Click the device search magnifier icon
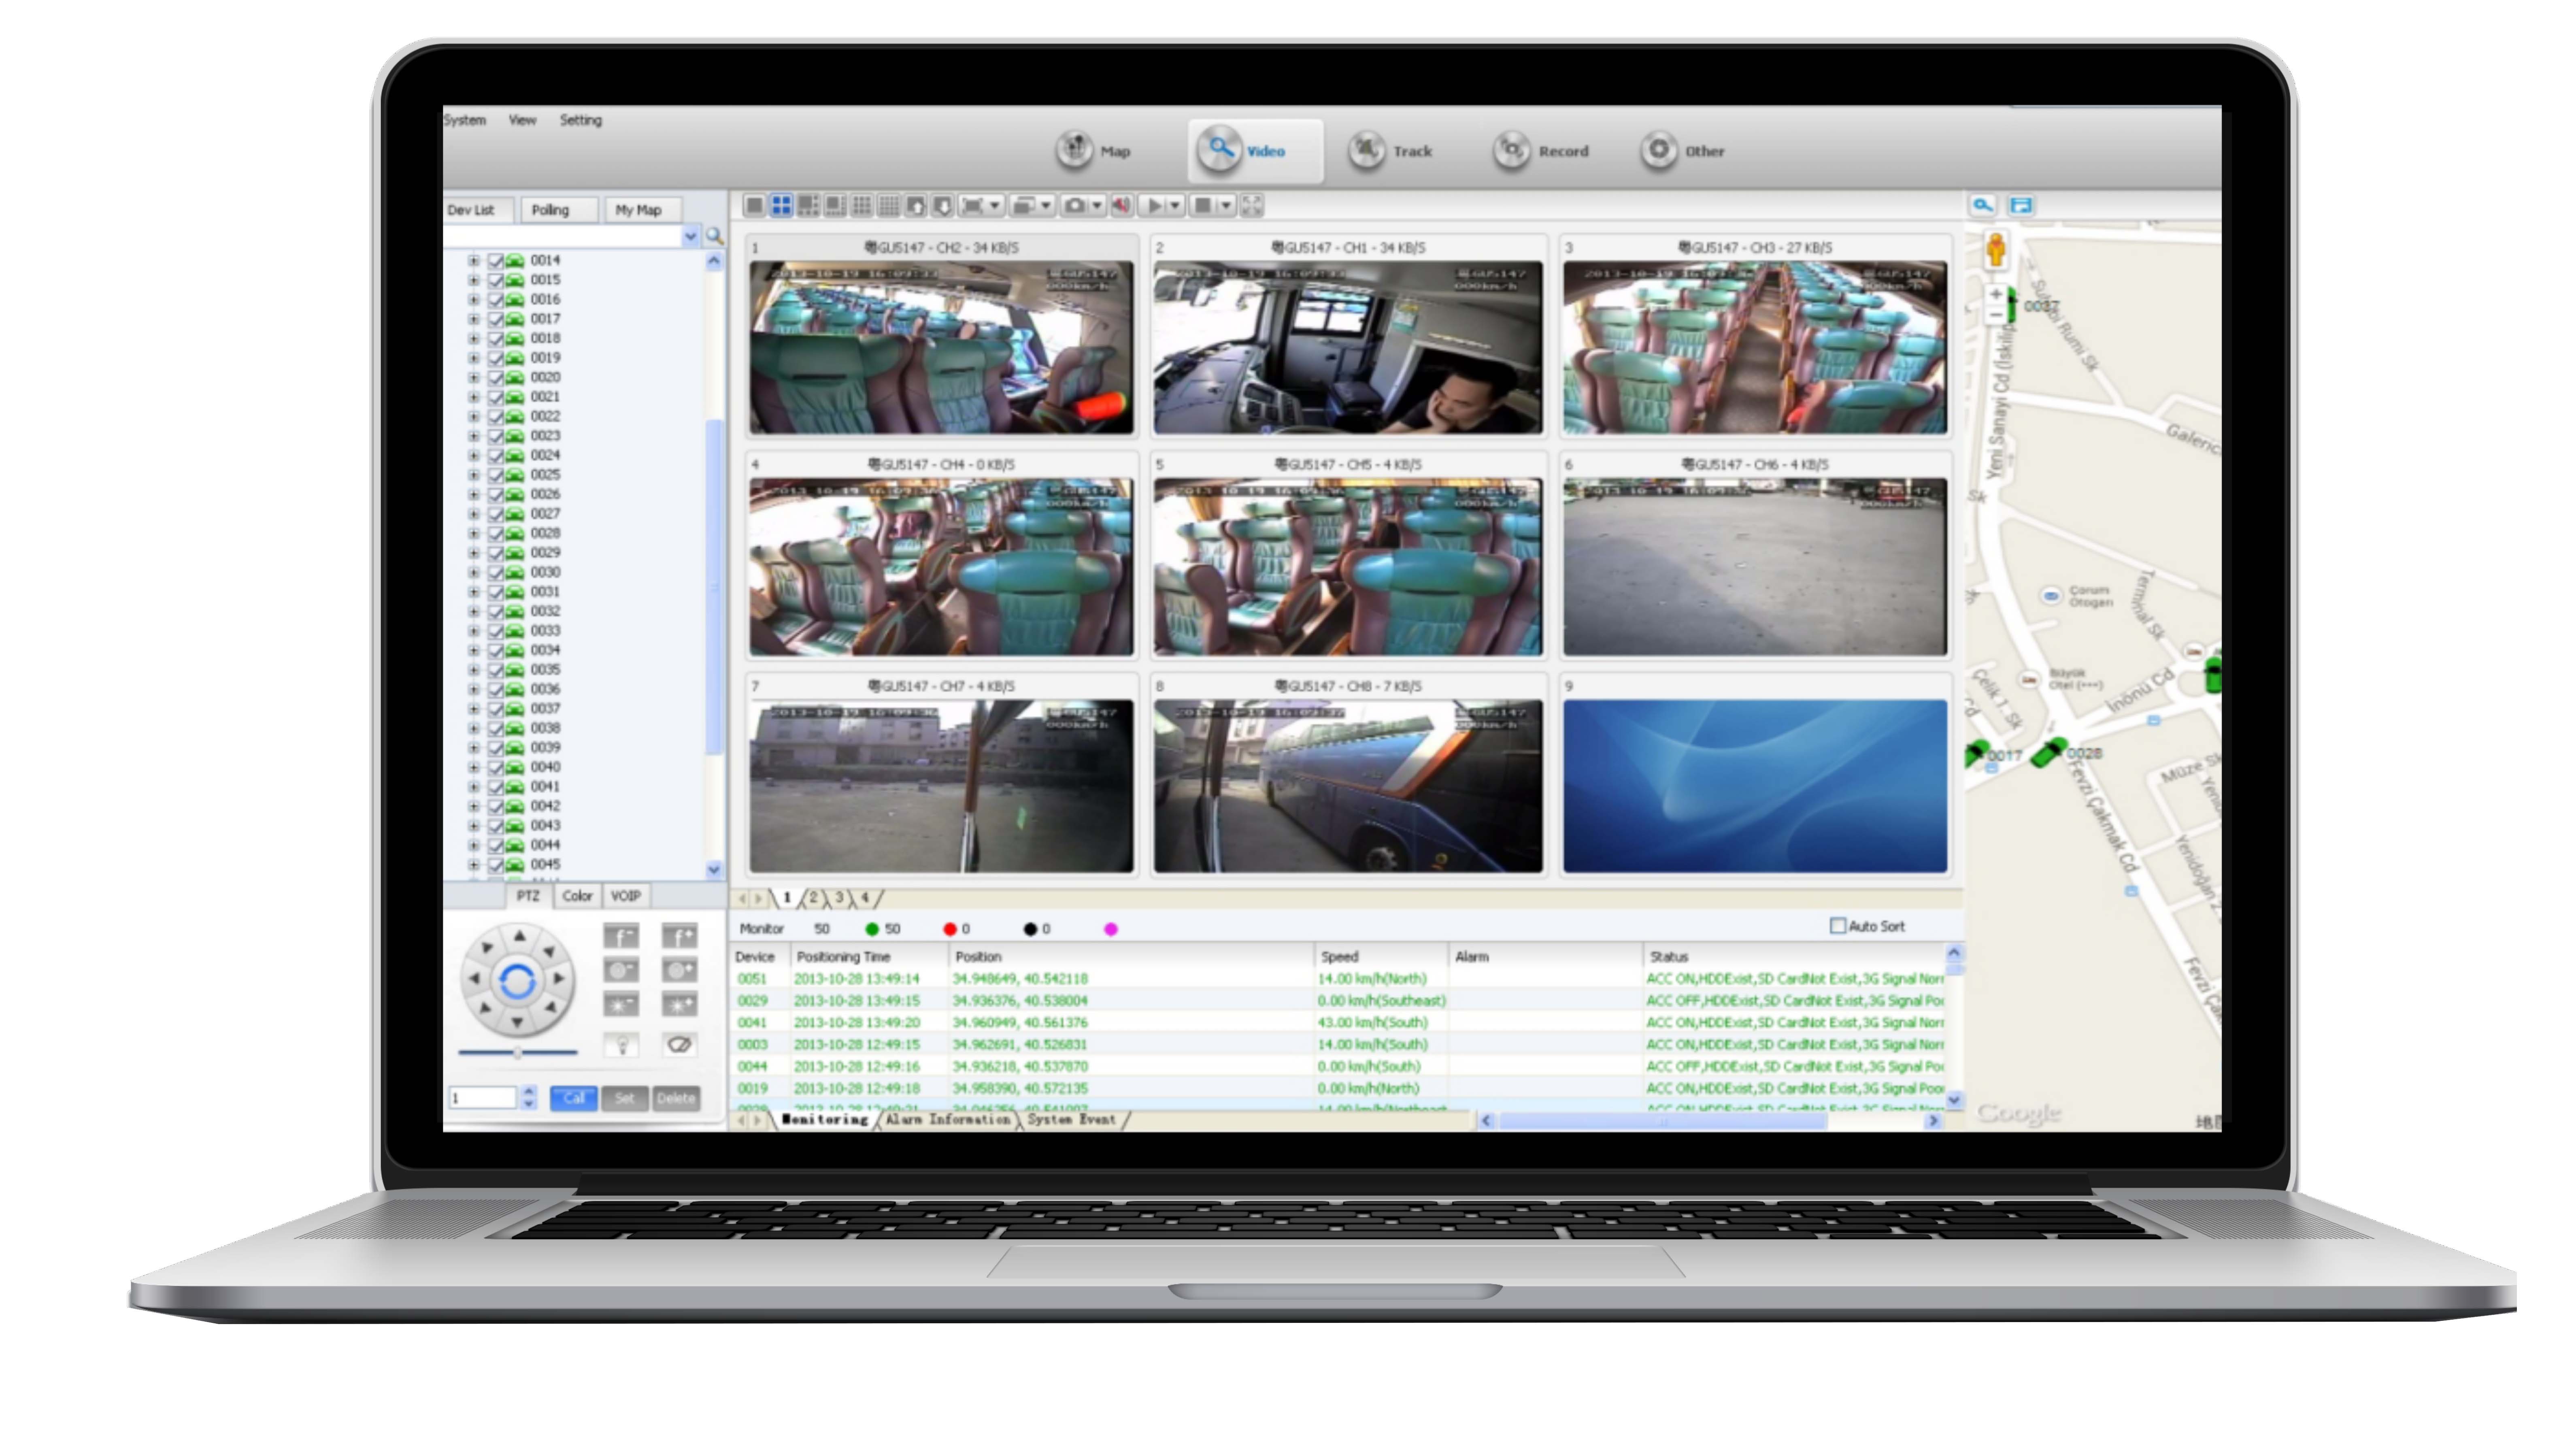The image size is (2576, 1431). pyautogui.click(x=715, y=236)
